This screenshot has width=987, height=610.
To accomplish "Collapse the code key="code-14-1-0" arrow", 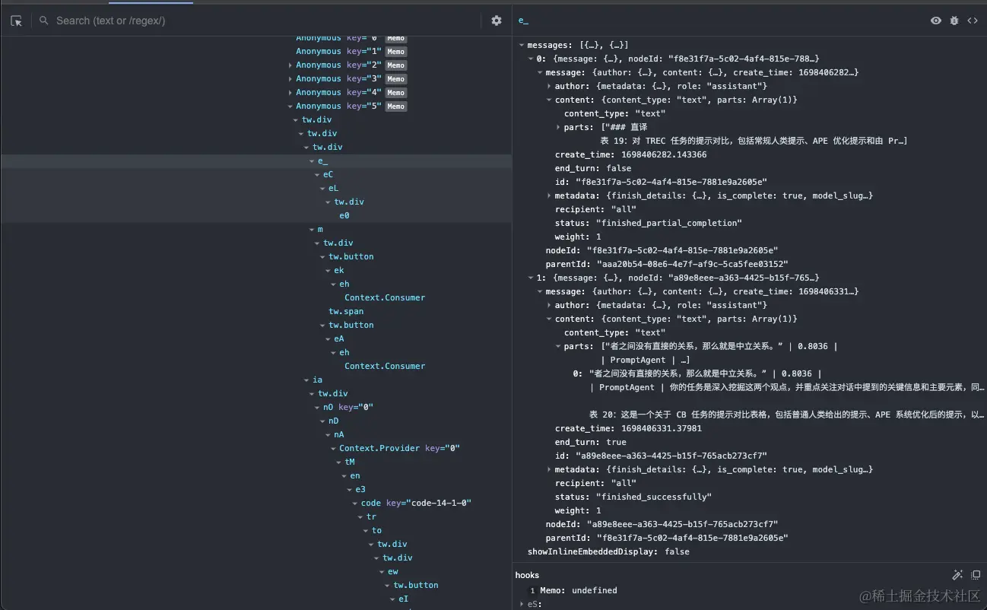I will [x=355, y=504].
